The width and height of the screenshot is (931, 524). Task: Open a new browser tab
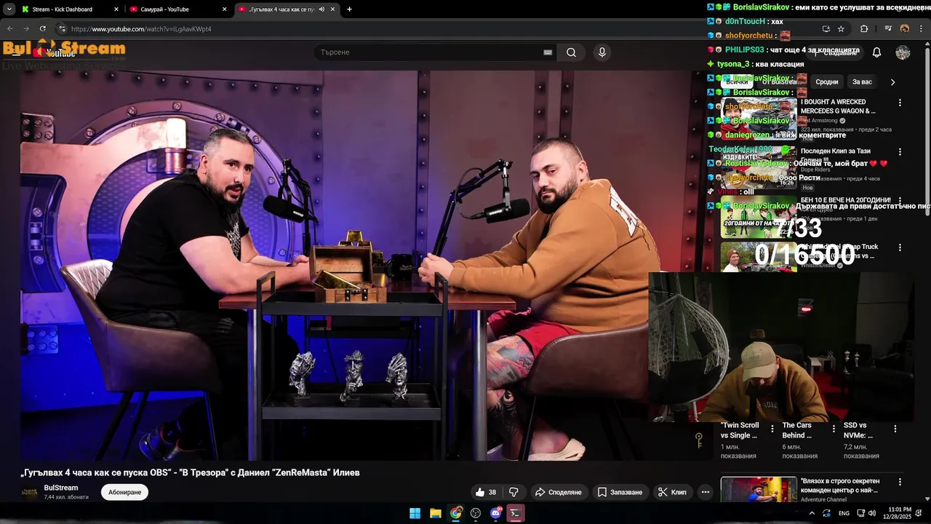tap(349, 9)
